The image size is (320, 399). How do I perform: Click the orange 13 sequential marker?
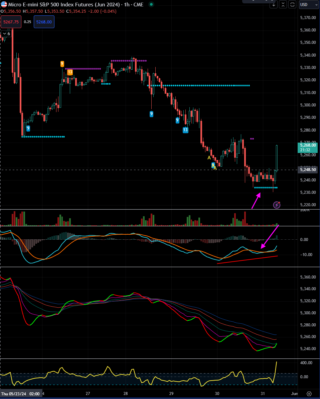pyautogui.click(x=70, y=72)
